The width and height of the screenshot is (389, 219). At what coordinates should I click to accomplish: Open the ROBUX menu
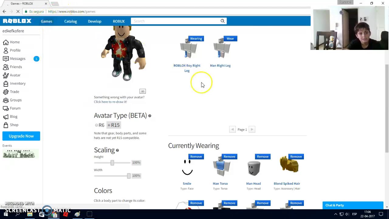point(119,21)
